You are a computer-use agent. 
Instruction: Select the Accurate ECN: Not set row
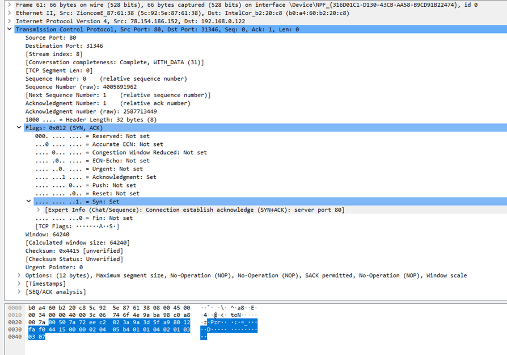pyautogui.click(x=99, y=144)
